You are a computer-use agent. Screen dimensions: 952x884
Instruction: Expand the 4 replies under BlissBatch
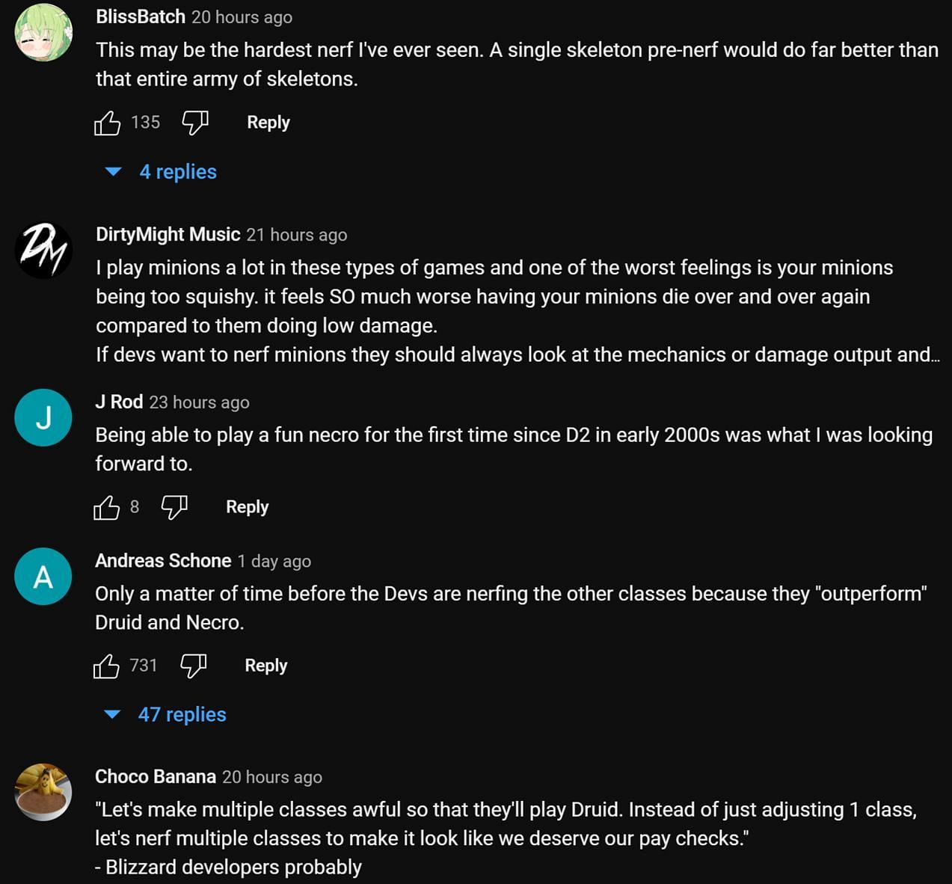click(x=177, y=172)
